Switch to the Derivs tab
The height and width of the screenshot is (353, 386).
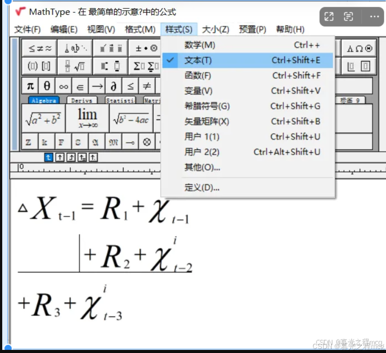[x=82, y=100]
